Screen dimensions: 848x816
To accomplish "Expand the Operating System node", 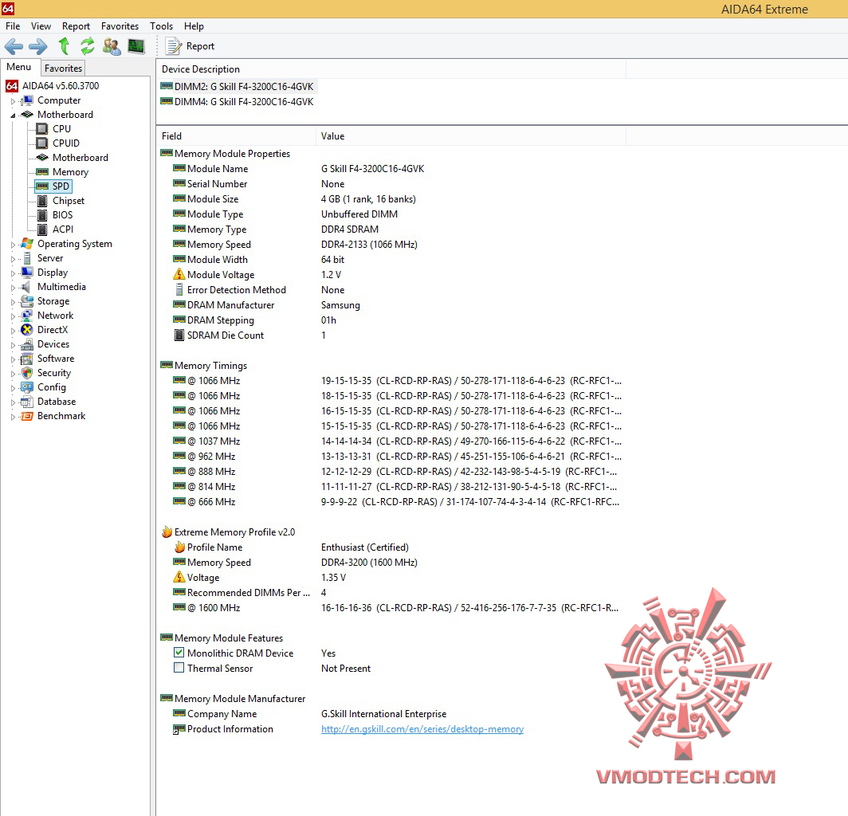I will [x=13, y=245].
